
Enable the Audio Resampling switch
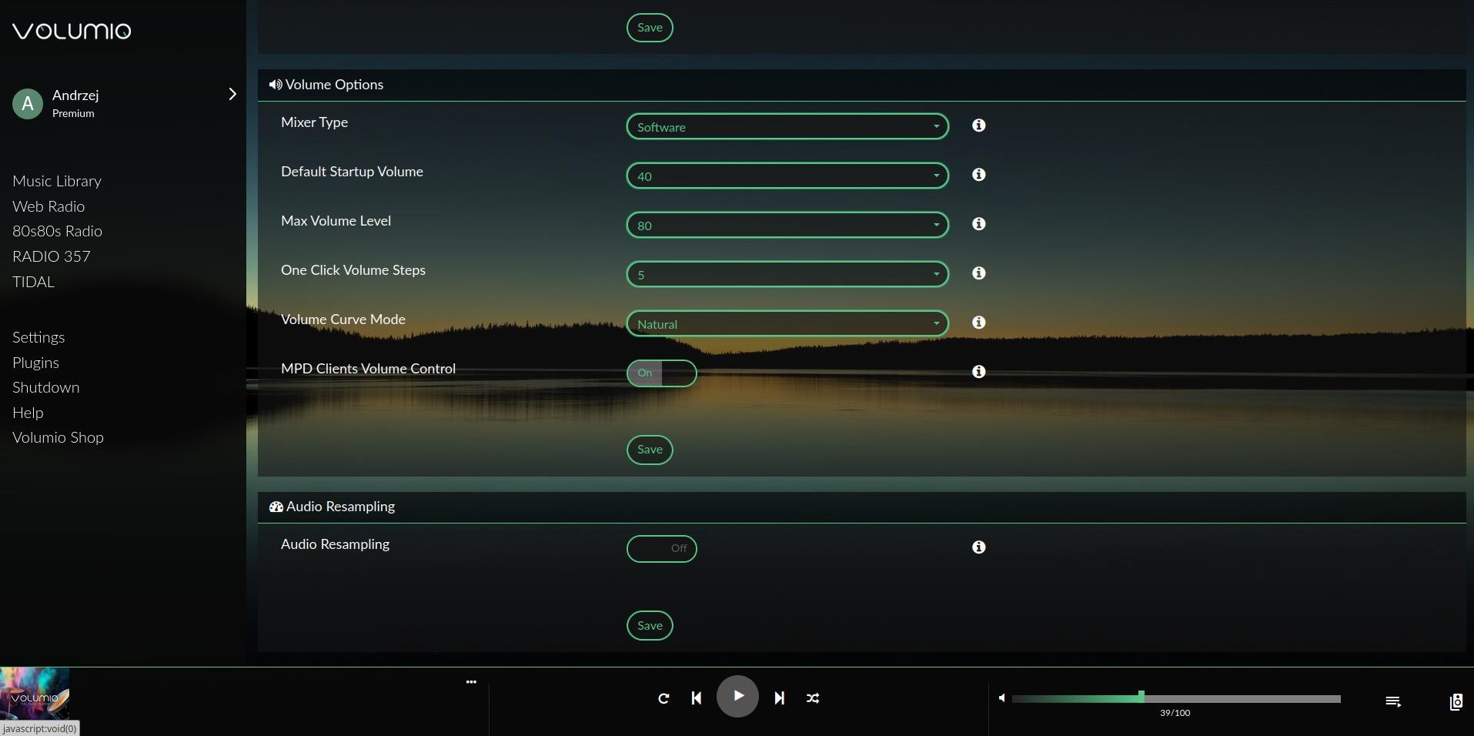click(661, 549)
